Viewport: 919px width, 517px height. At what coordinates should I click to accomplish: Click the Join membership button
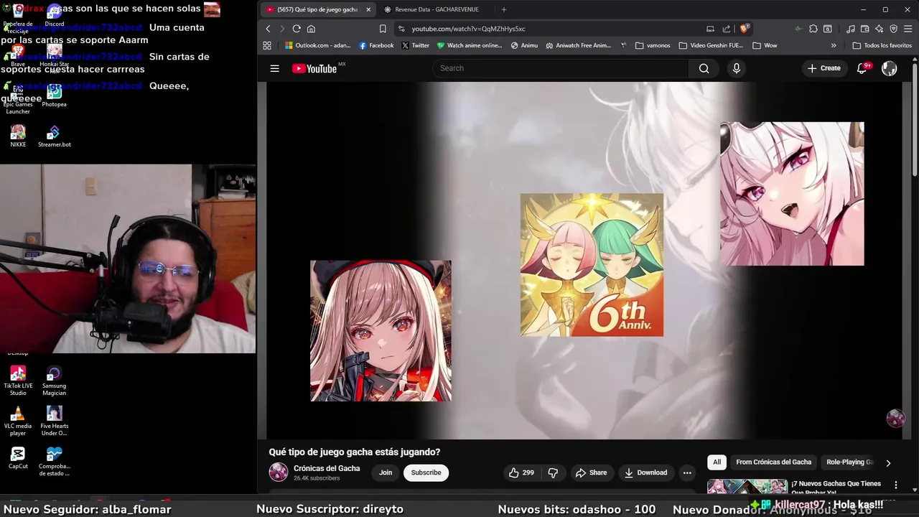pyautogui.click(x=386, y=472)
